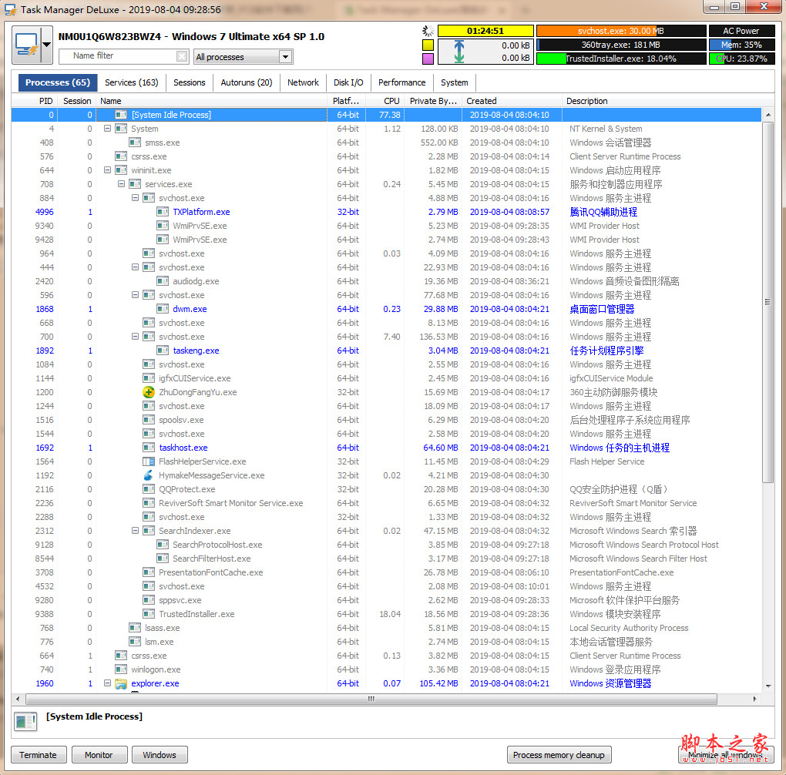
Task: Click the vertical scrollbar down arrow
Action: [768, 686]
